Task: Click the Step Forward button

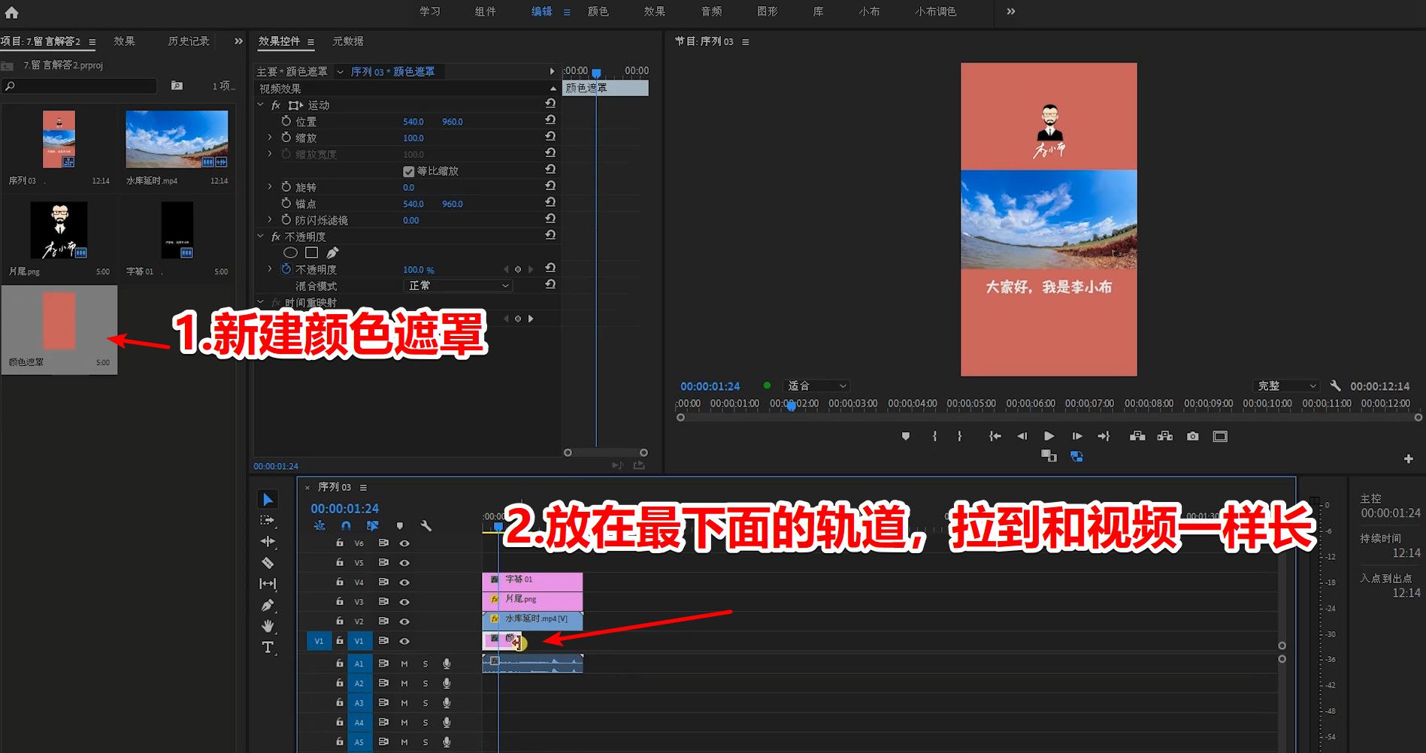Action: click(x=1076, y=436)
